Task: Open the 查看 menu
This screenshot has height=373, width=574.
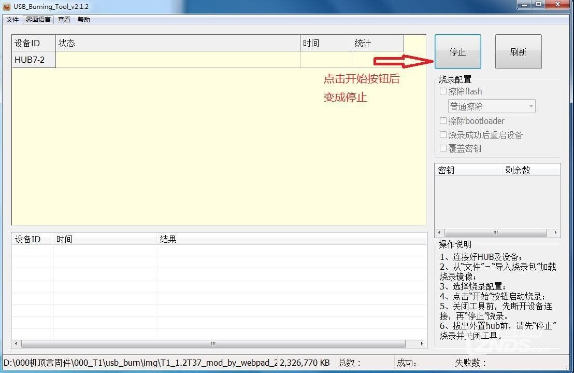Action: 64,20
